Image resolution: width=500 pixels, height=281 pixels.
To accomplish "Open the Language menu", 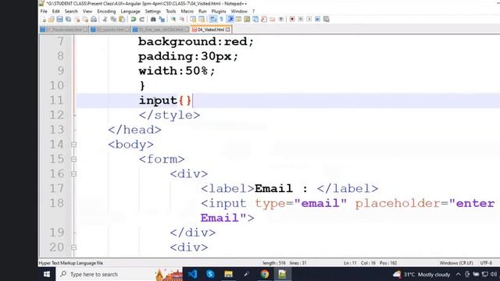I will (130, 11).
